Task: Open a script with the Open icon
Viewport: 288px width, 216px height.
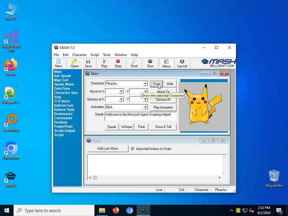Action: pyautogui.click(x=75, y=63)
